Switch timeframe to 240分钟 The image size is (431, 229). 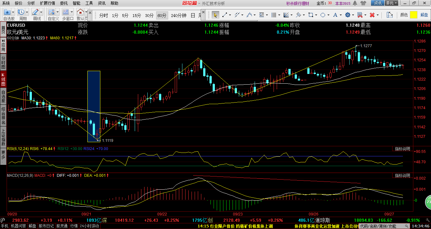[179, 15]
